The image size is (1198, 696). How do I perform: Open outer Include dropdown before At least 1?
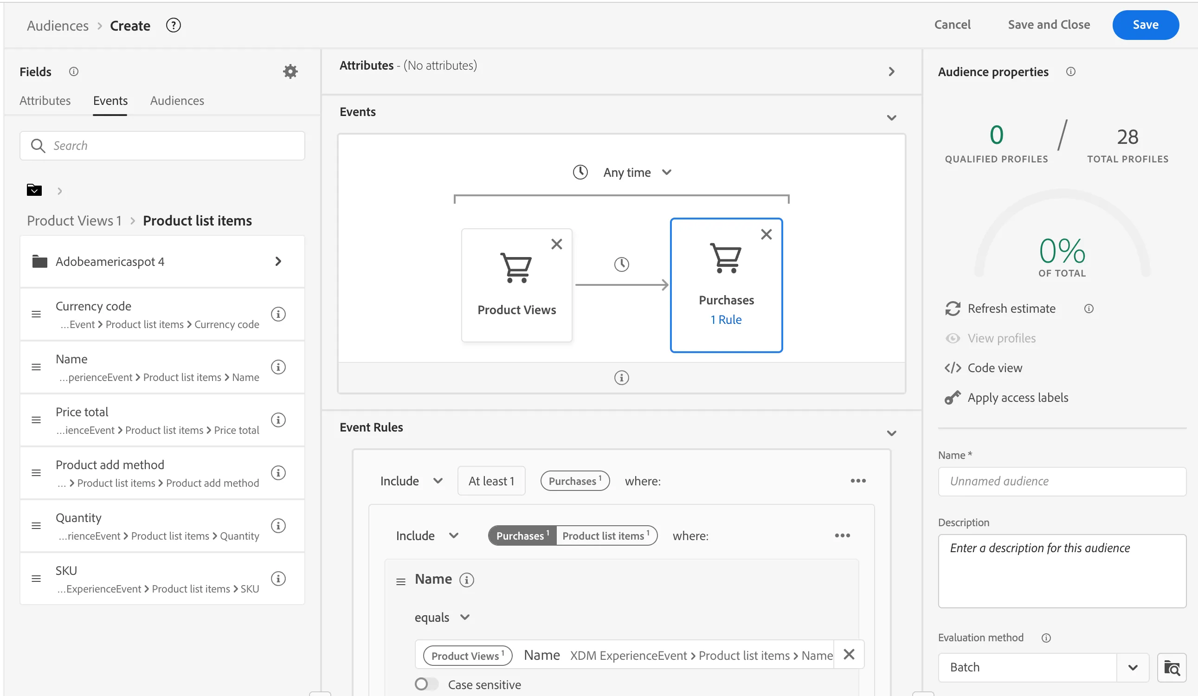click(411, 481)
